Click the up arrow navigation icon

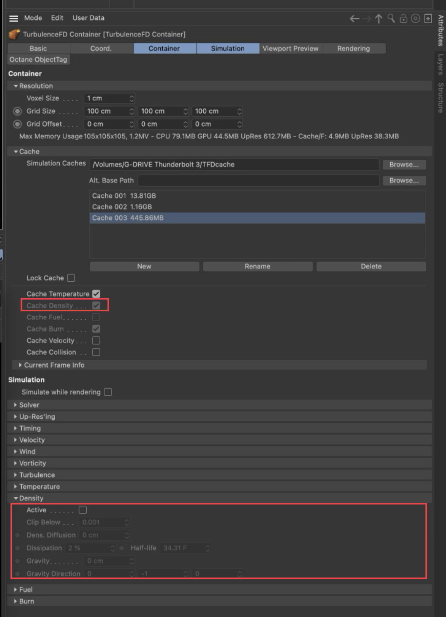coord(379,19)
